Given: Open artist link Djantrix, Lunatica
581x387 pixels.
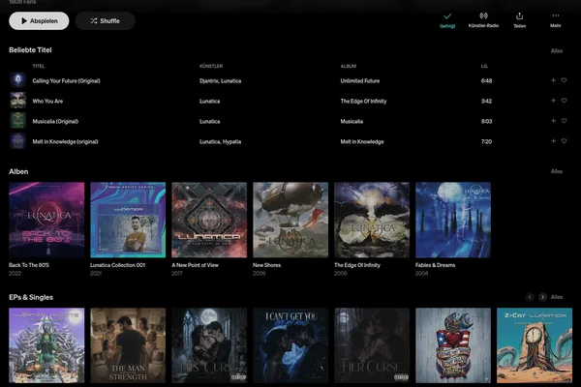Looking at the screenshot, I should click(220, 80).
